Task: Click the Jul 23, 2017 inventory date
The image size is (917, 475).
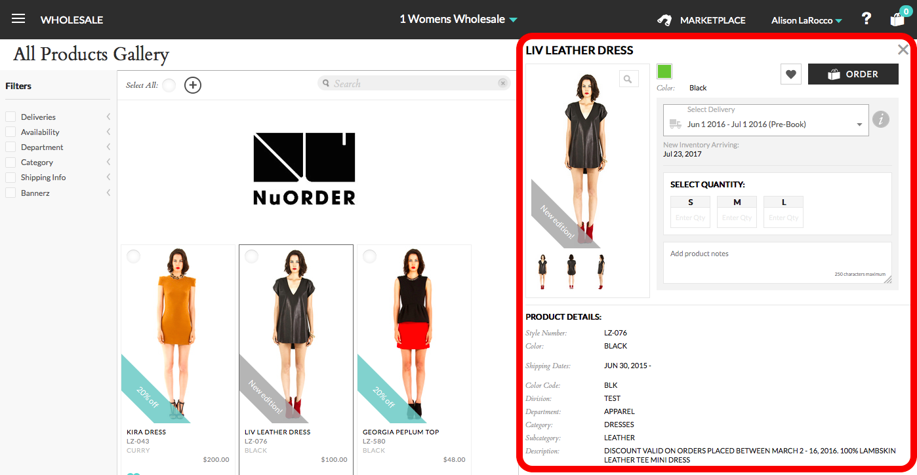Action: tap(682, 154)
